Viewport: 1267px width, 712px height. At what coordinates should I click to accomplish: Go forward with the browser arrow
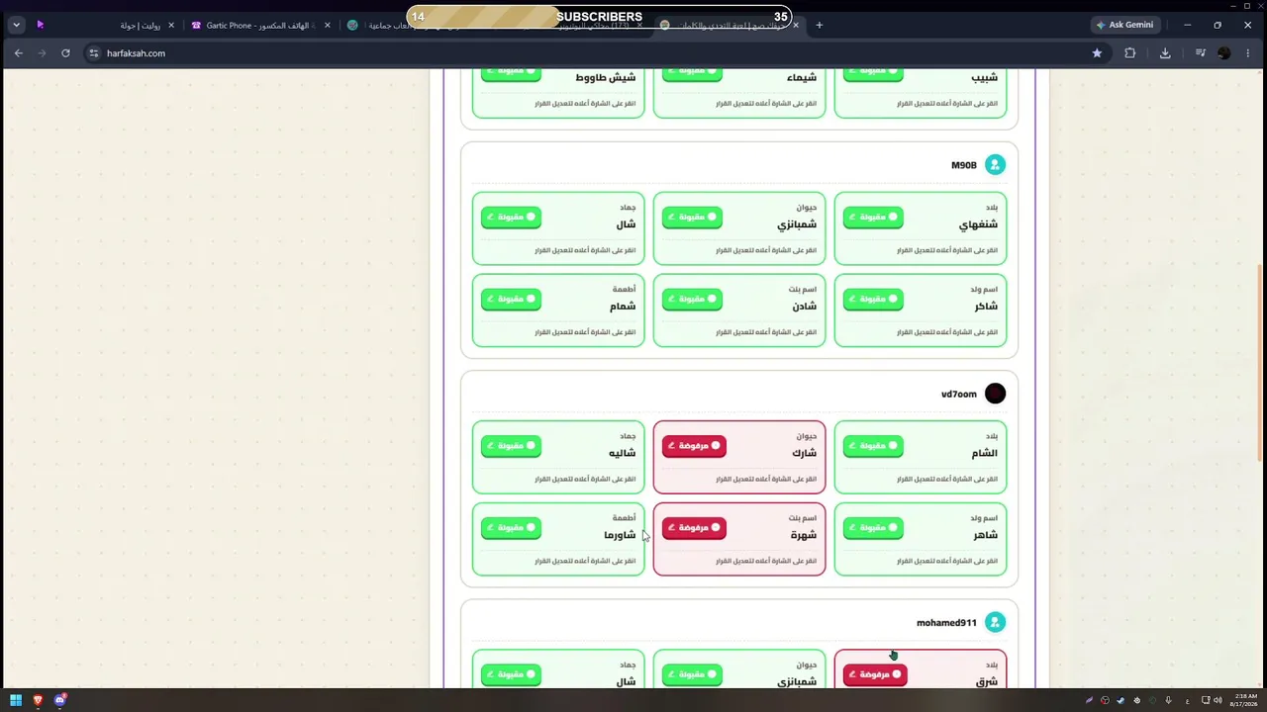coord(42,53)
